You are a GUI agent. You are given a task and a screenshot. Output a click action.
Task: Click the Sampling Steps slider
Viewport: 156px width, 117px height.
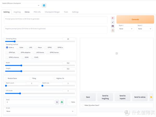click(40, 42)
